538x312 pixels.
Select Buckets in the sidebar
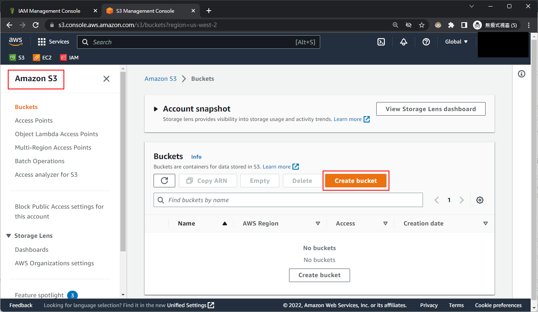[26, 107]
